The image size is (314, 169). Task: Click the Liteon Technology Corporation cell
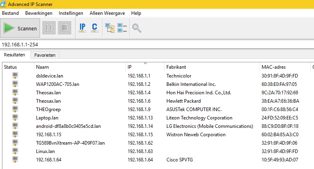point(199,118)
